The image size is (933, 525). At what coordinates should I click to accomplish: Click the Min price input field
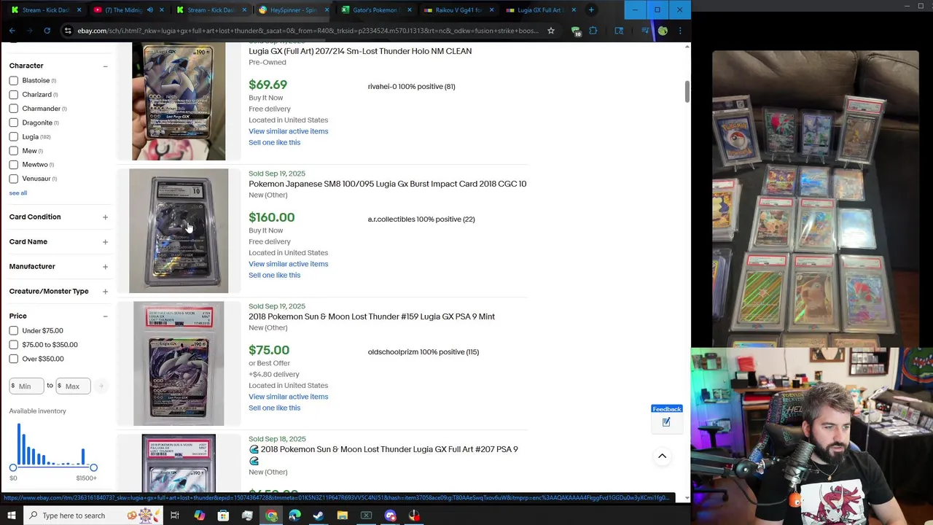click(27, 386)
